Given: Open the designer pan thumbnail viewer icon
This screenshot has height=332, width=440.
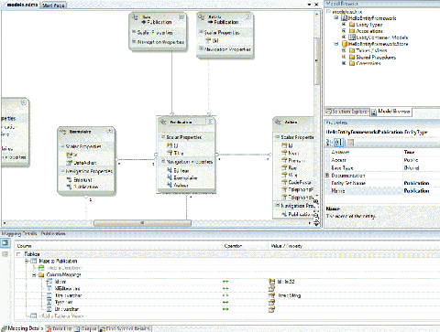Looking at the screenshot, I should point(316,223).
